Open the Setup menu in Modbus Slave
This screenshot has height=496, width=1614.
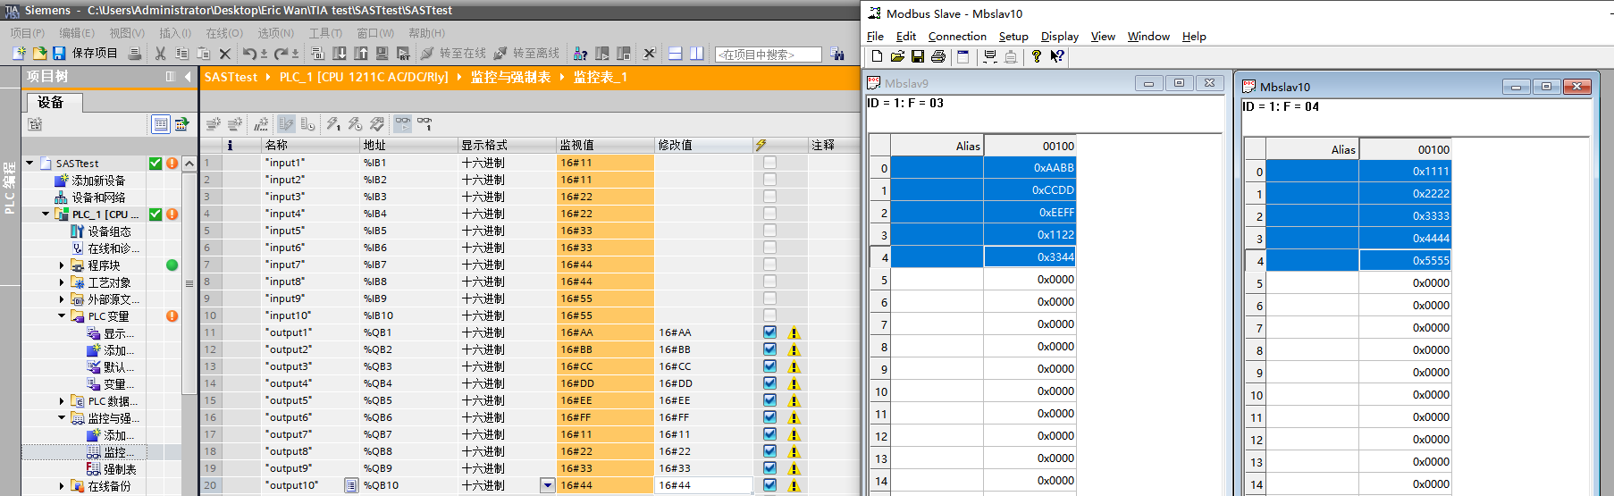[x=1013, y=37]
